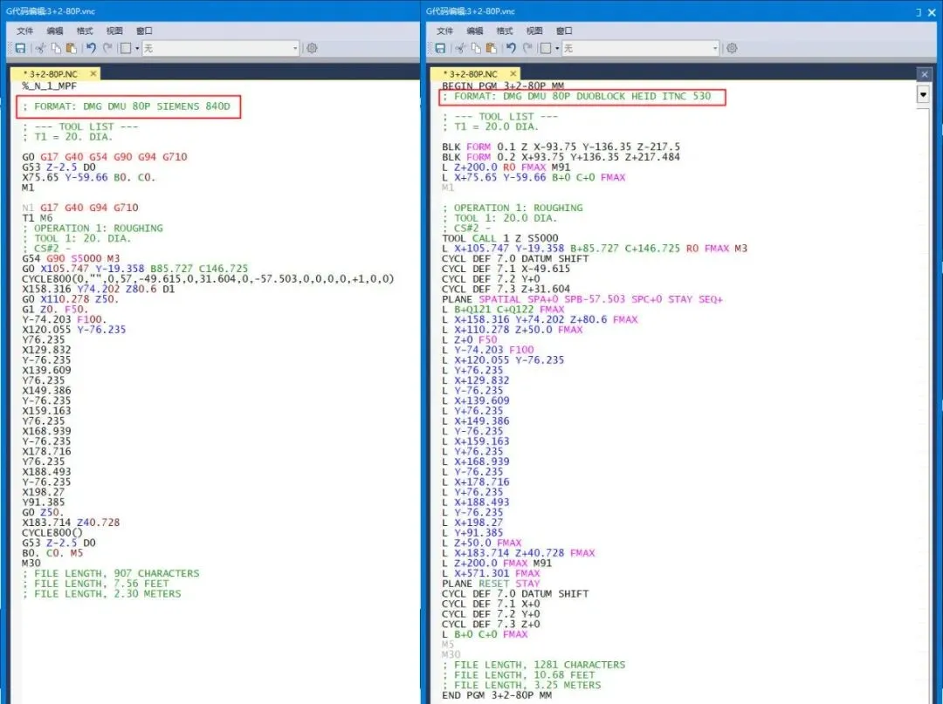Save the file in the Siemens 840D window
The height and width of the screenshot is (704, 943).
(20, 48)
